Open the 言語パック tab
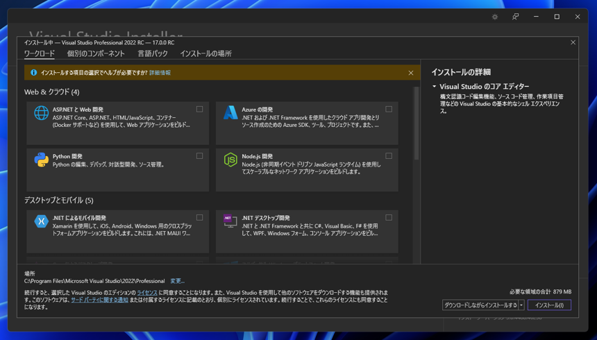597x340 pixels. coord(153,53)
